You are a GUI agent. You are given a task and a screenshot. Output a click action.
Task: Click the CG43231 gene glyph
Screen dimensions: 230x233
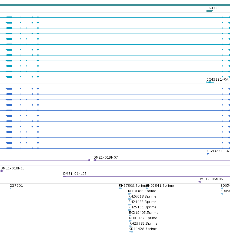(x=210, y=11)
